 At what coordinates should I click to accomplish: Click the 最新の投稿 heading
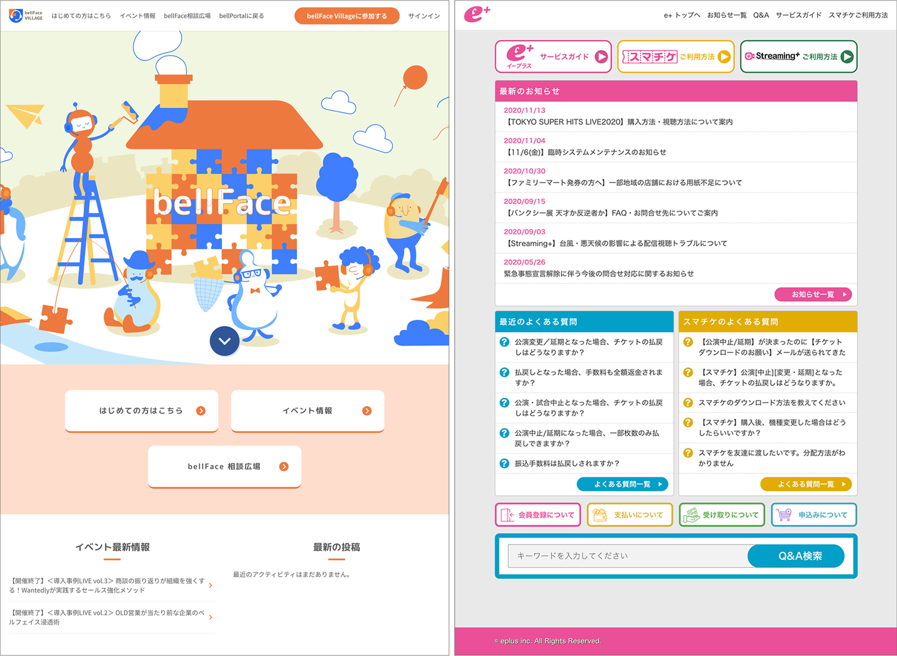[337, 547]
